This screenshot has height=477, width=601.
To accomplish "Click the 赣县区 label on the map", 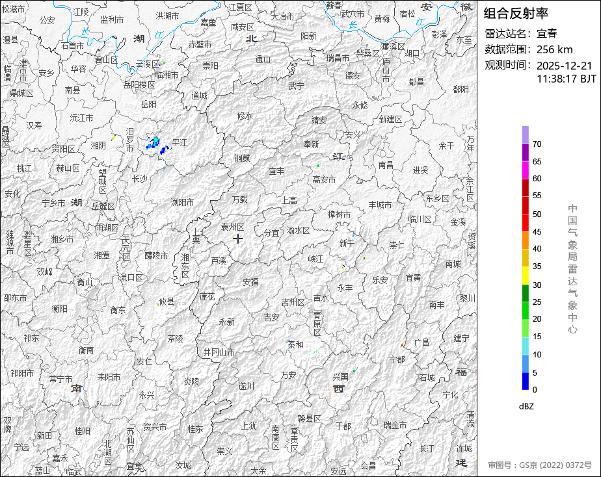I will tap(310, 419).
